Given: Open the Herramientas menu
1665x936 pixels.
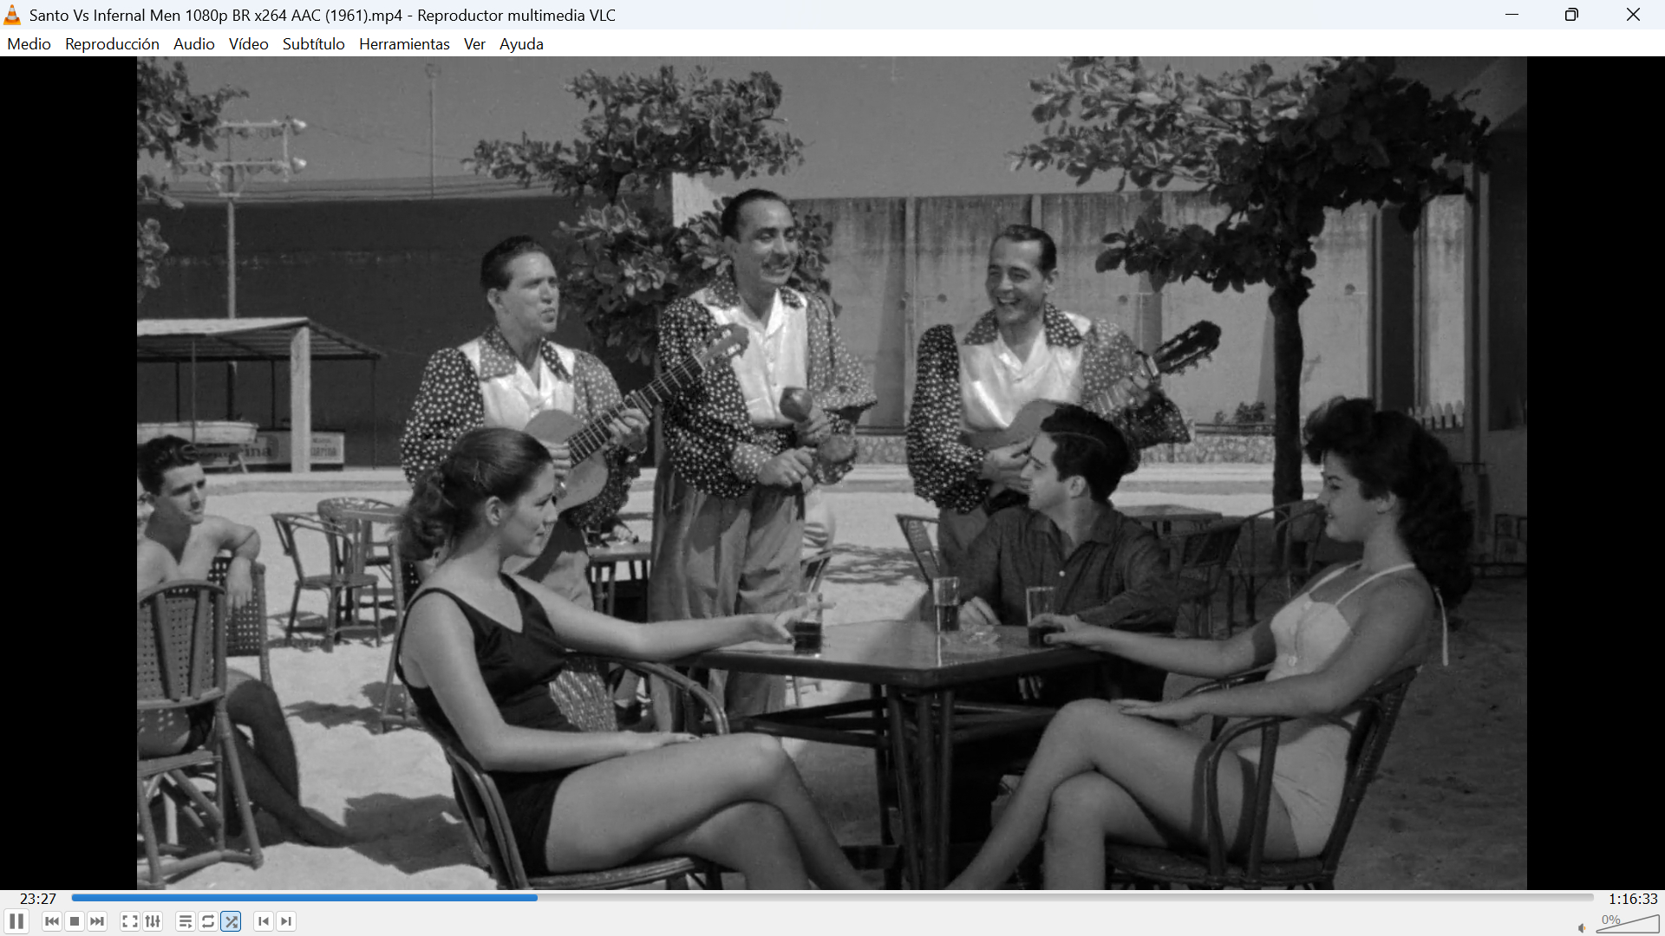Looking at the screenshot, I should pyautogui.click(x=404, y=44).
